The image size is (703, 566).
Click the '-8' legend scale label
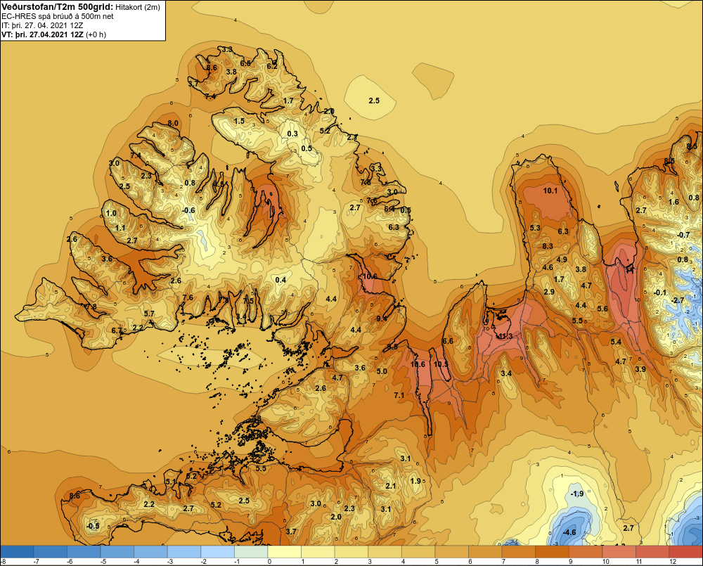[x=3, y=562]
